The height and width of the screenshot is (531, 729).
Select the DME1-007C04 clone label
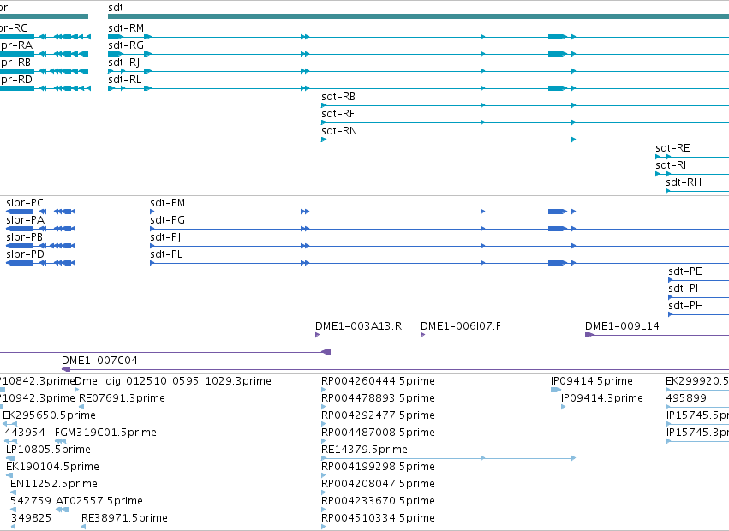coord(99,361)
